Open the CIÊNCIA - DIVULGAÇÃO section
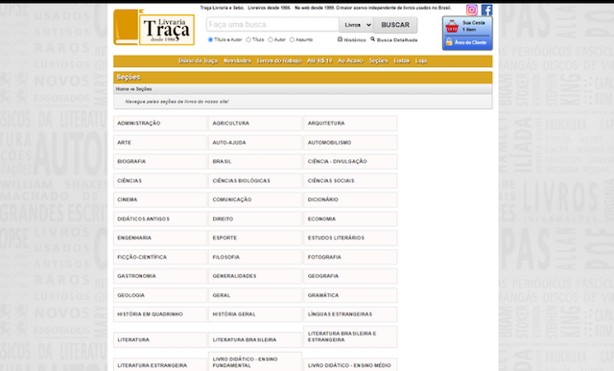 click(x=350, y=161)
